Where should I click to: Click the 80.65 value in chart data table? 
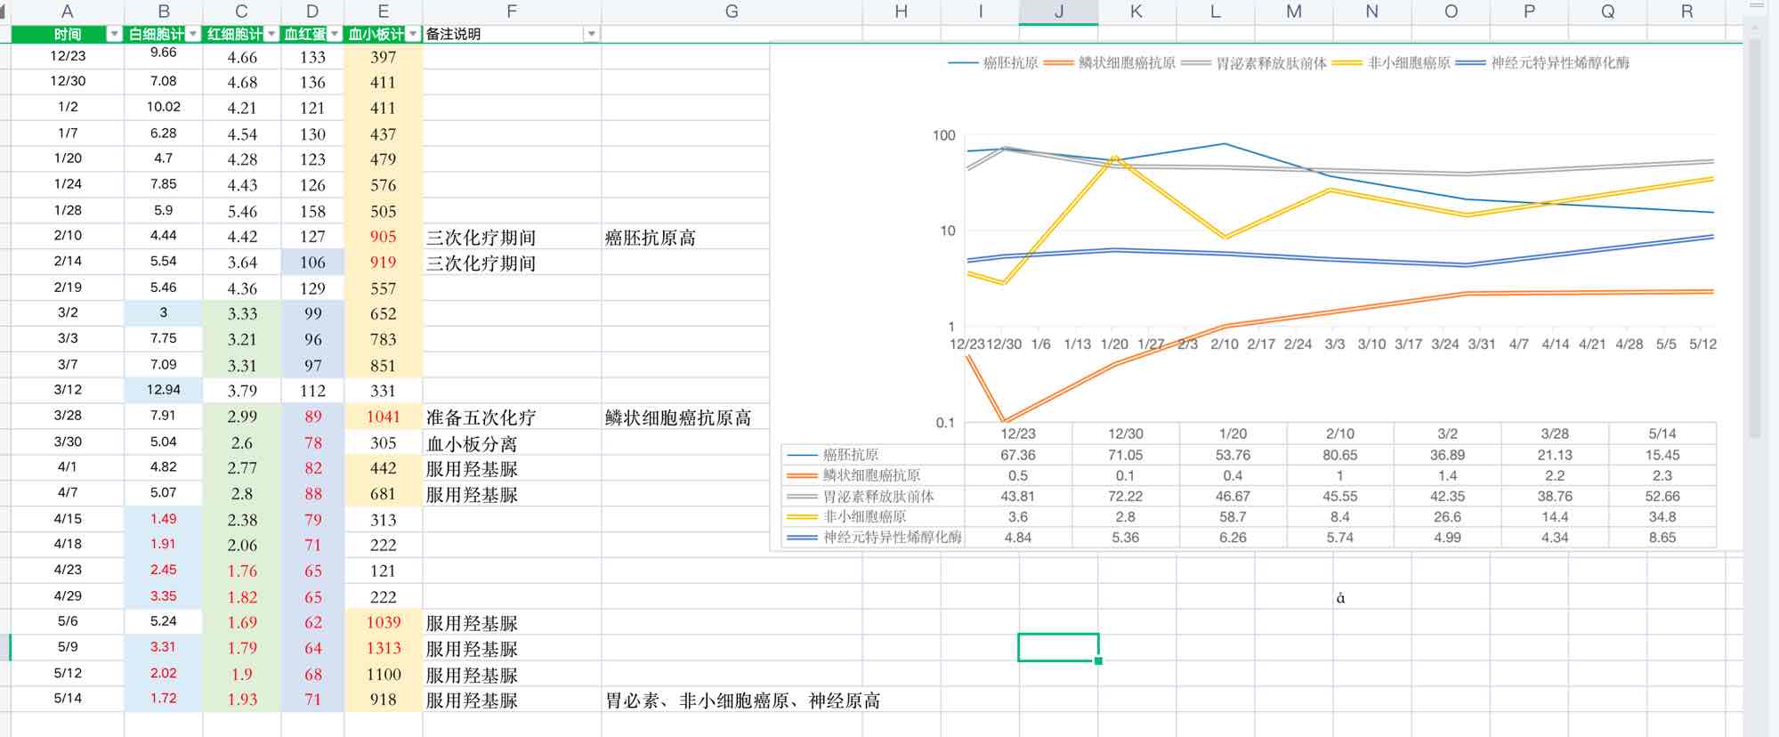click(x=1339, y=455)
